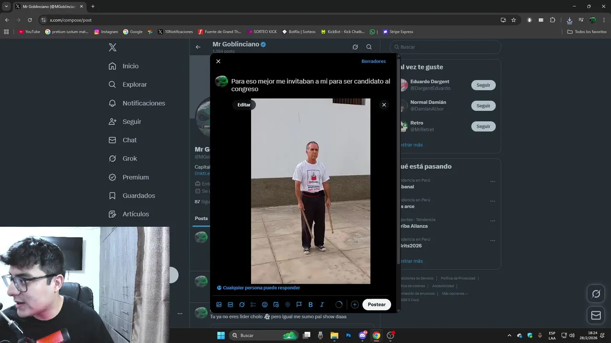Open YouTube bookmark

pos(29,32)
